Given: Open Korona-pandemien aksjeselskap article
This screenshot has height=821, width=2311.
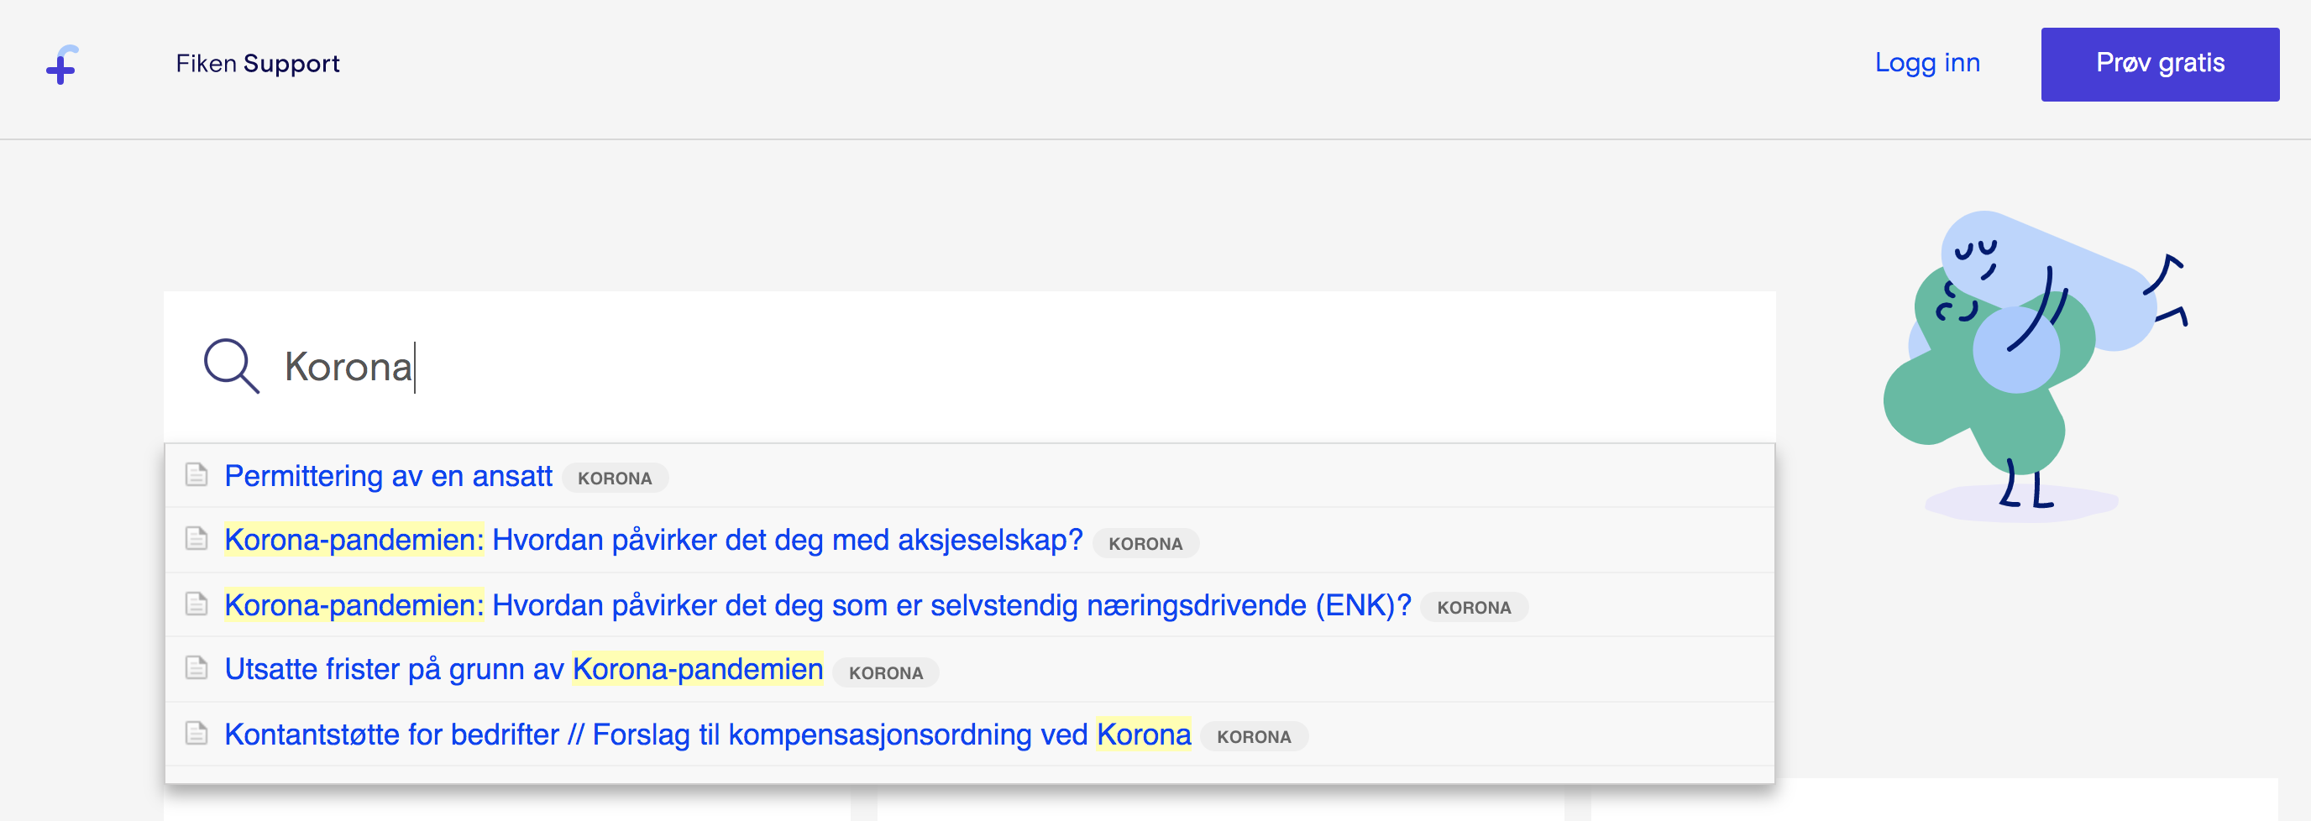Looking at the screenshot, I should pos(653,540).
